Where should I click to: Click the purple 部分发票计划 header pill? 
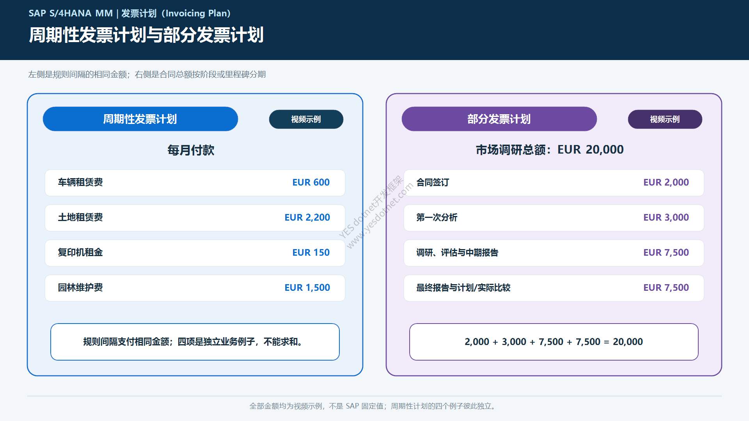coord(499,119)
